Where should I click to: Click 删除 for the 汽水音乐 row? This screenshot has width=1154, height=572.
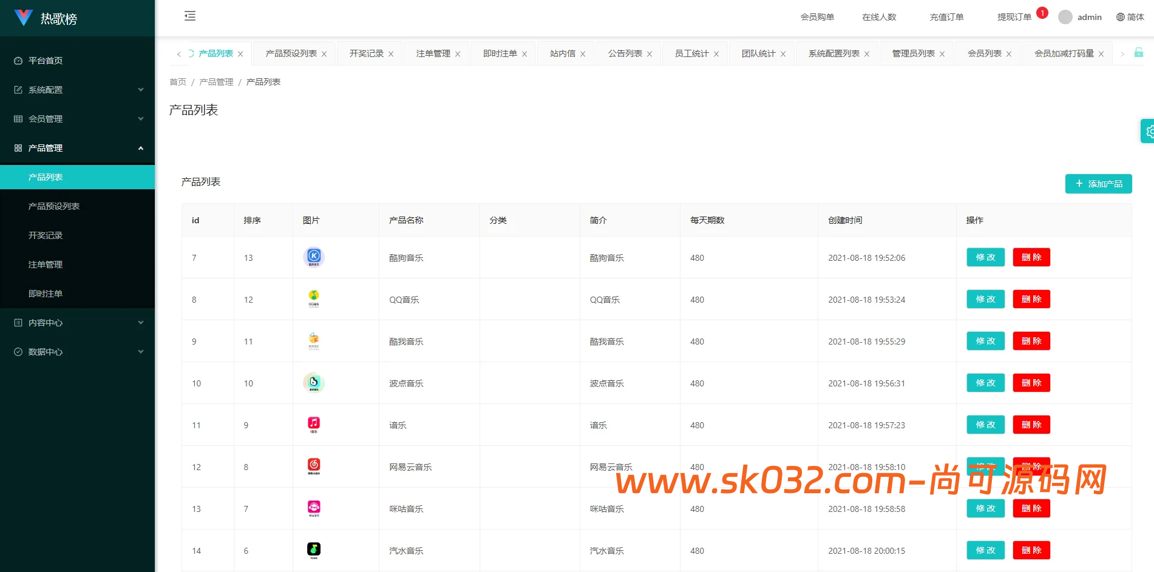tap(1031, 550)
